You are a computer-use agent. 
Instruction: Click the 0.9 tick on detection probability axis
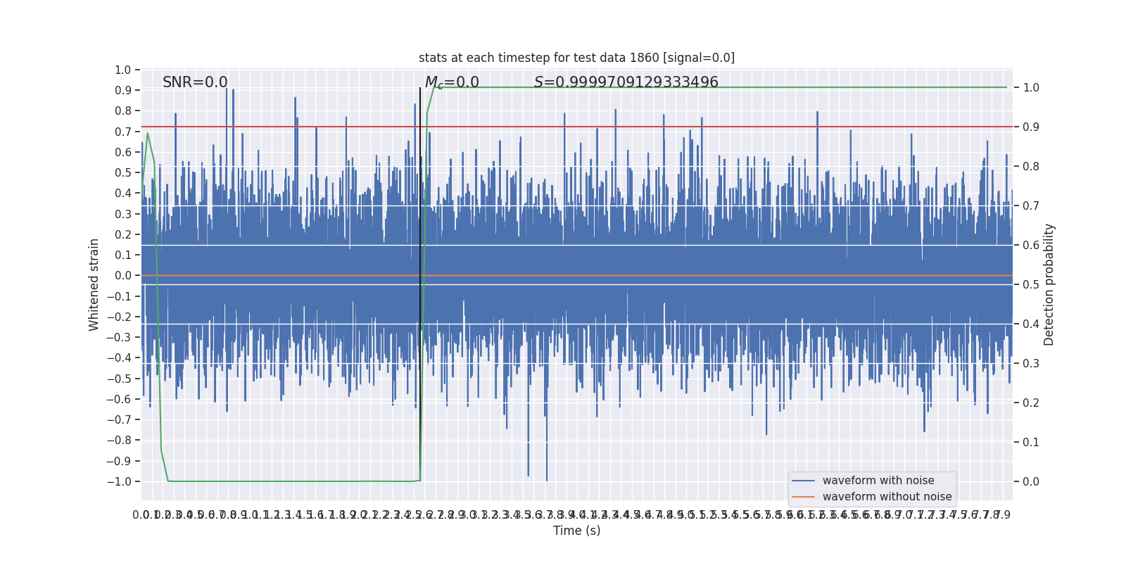pos(1031,127)
